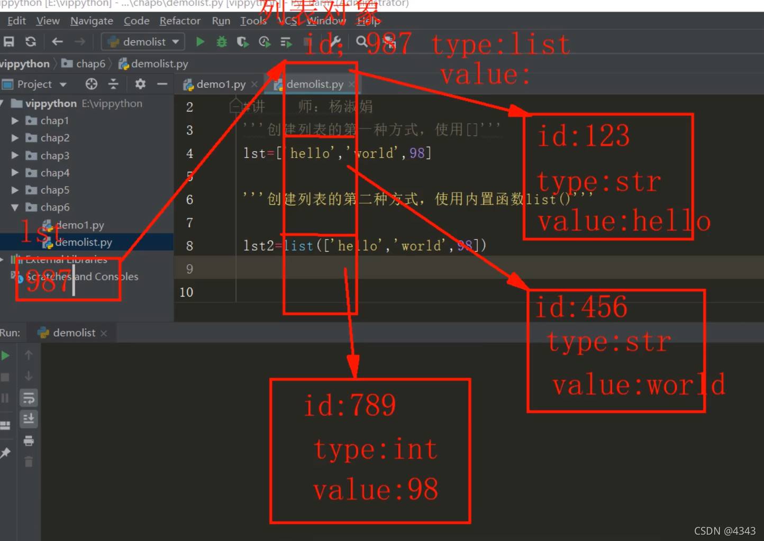Viewport: 764px width, 541px height.
Task: Click the locate target icon in Project panel
Action: 92,84
